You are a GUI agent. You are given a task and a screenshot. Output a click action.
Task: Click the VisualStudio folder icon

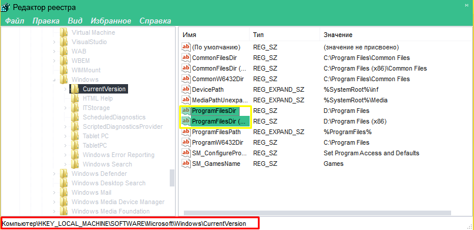click(63, 42)
